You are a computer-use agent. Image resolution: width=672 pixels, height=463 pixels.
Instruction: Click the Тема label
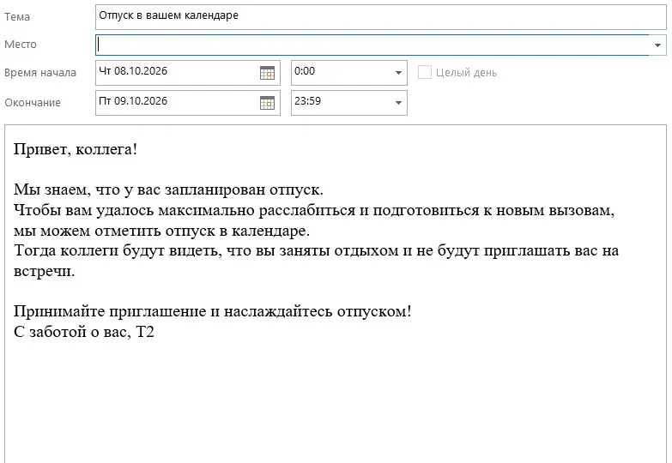pos(17,17)
